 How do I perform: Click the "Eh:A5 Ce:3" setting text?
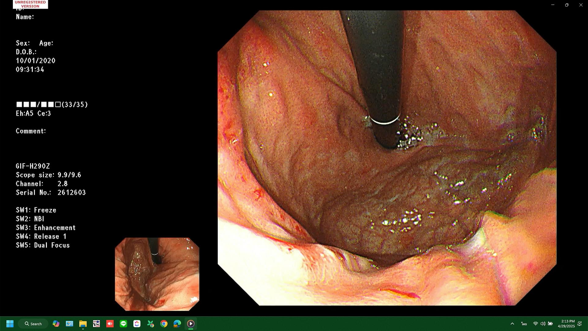(33, 113)
